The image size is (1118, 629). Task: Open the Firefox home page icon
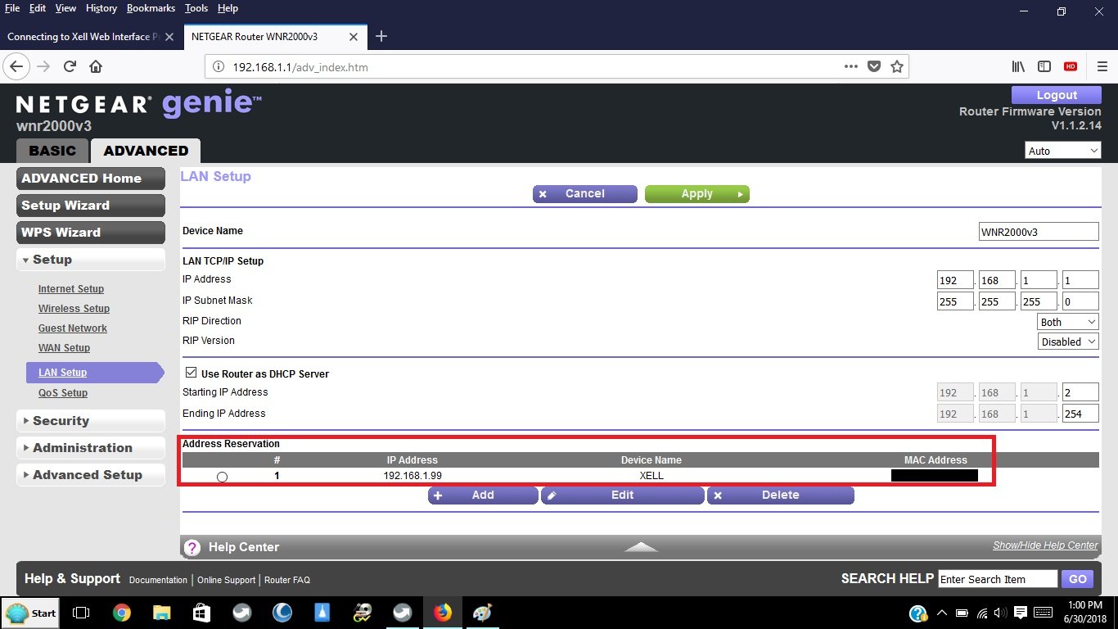coord(96,66)
